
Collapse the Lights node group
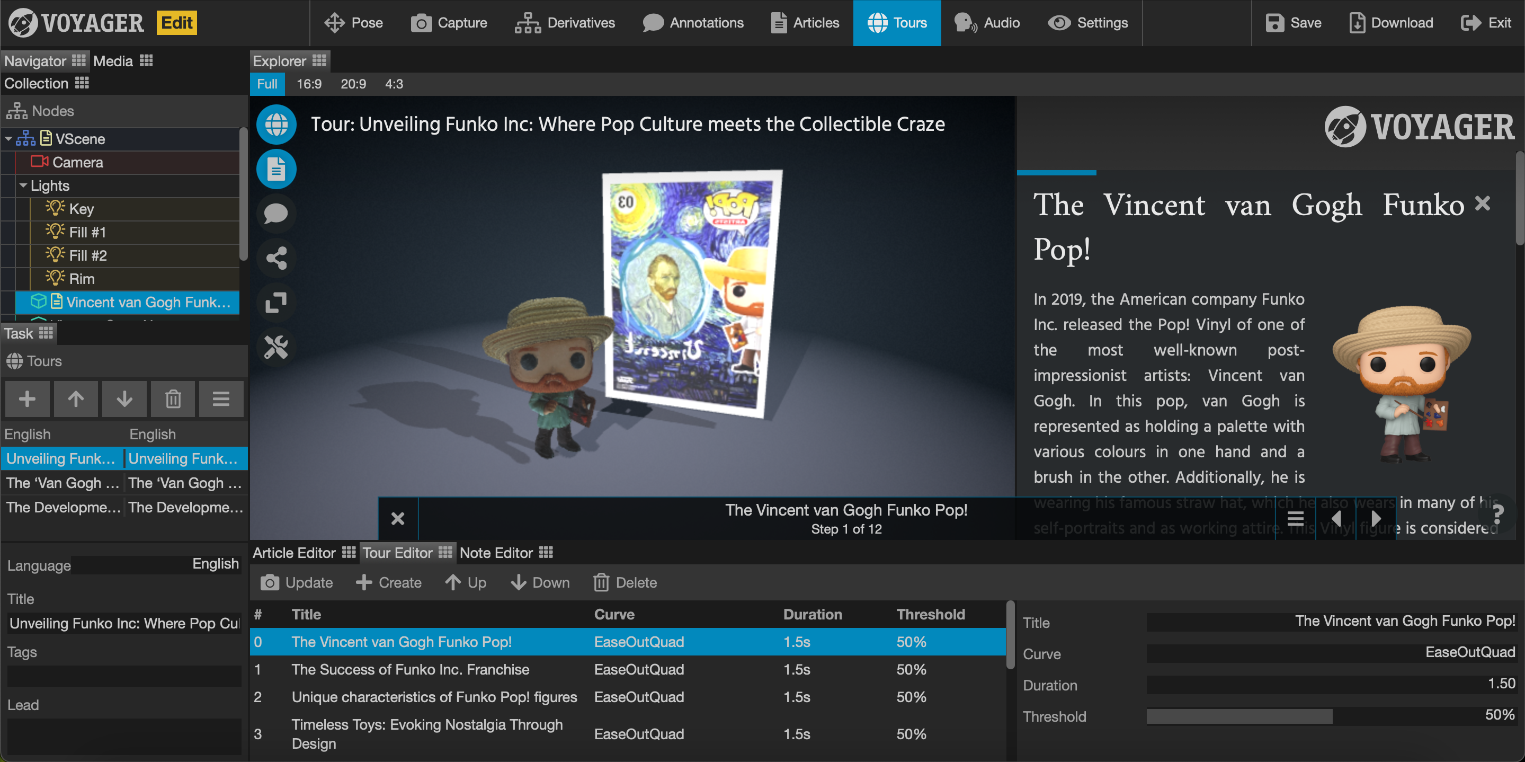click(x=23, y=186)
